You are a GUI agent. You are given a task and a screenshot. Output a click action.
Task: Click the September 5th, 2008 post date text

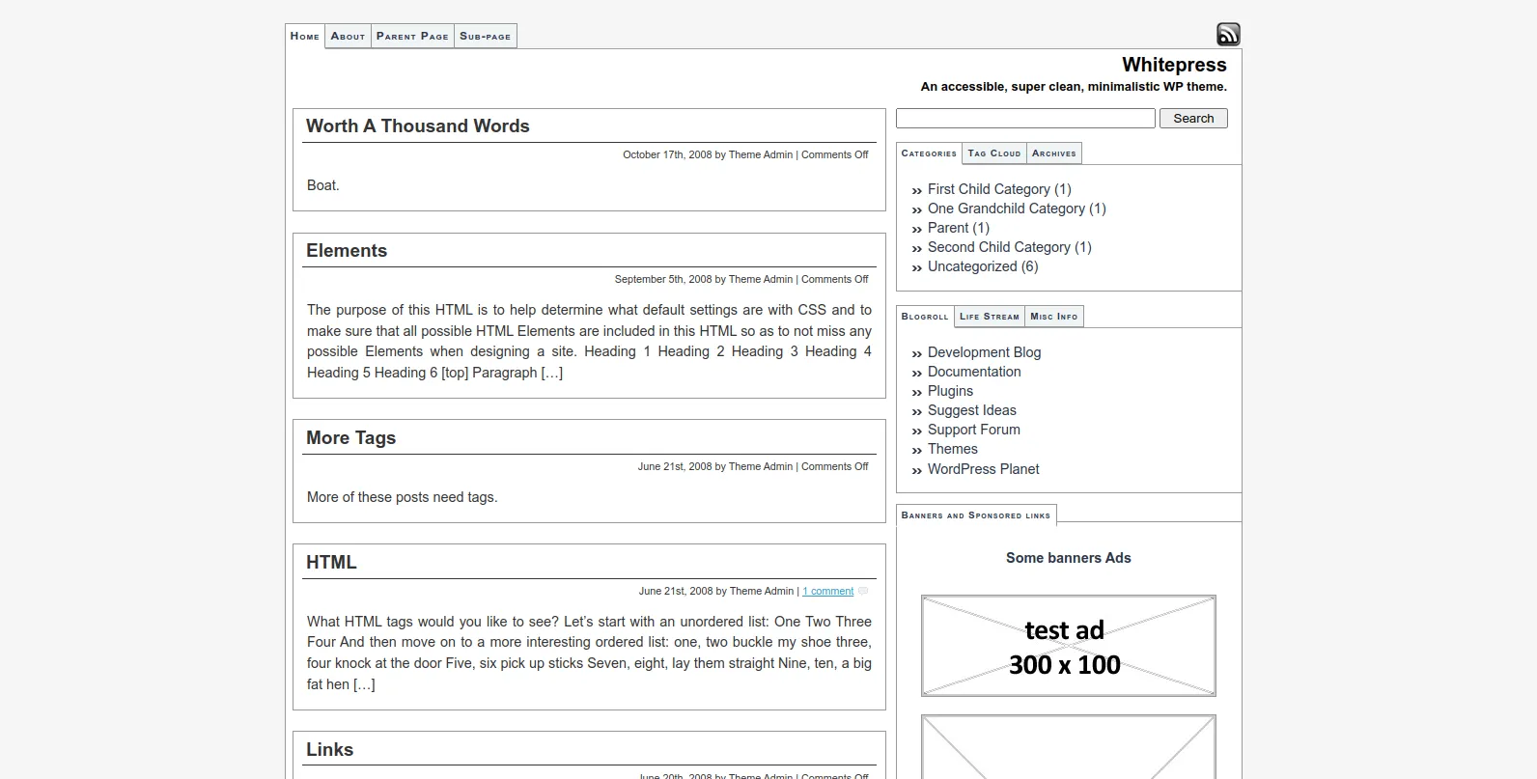pyautogui.click(x=663, y=279)
